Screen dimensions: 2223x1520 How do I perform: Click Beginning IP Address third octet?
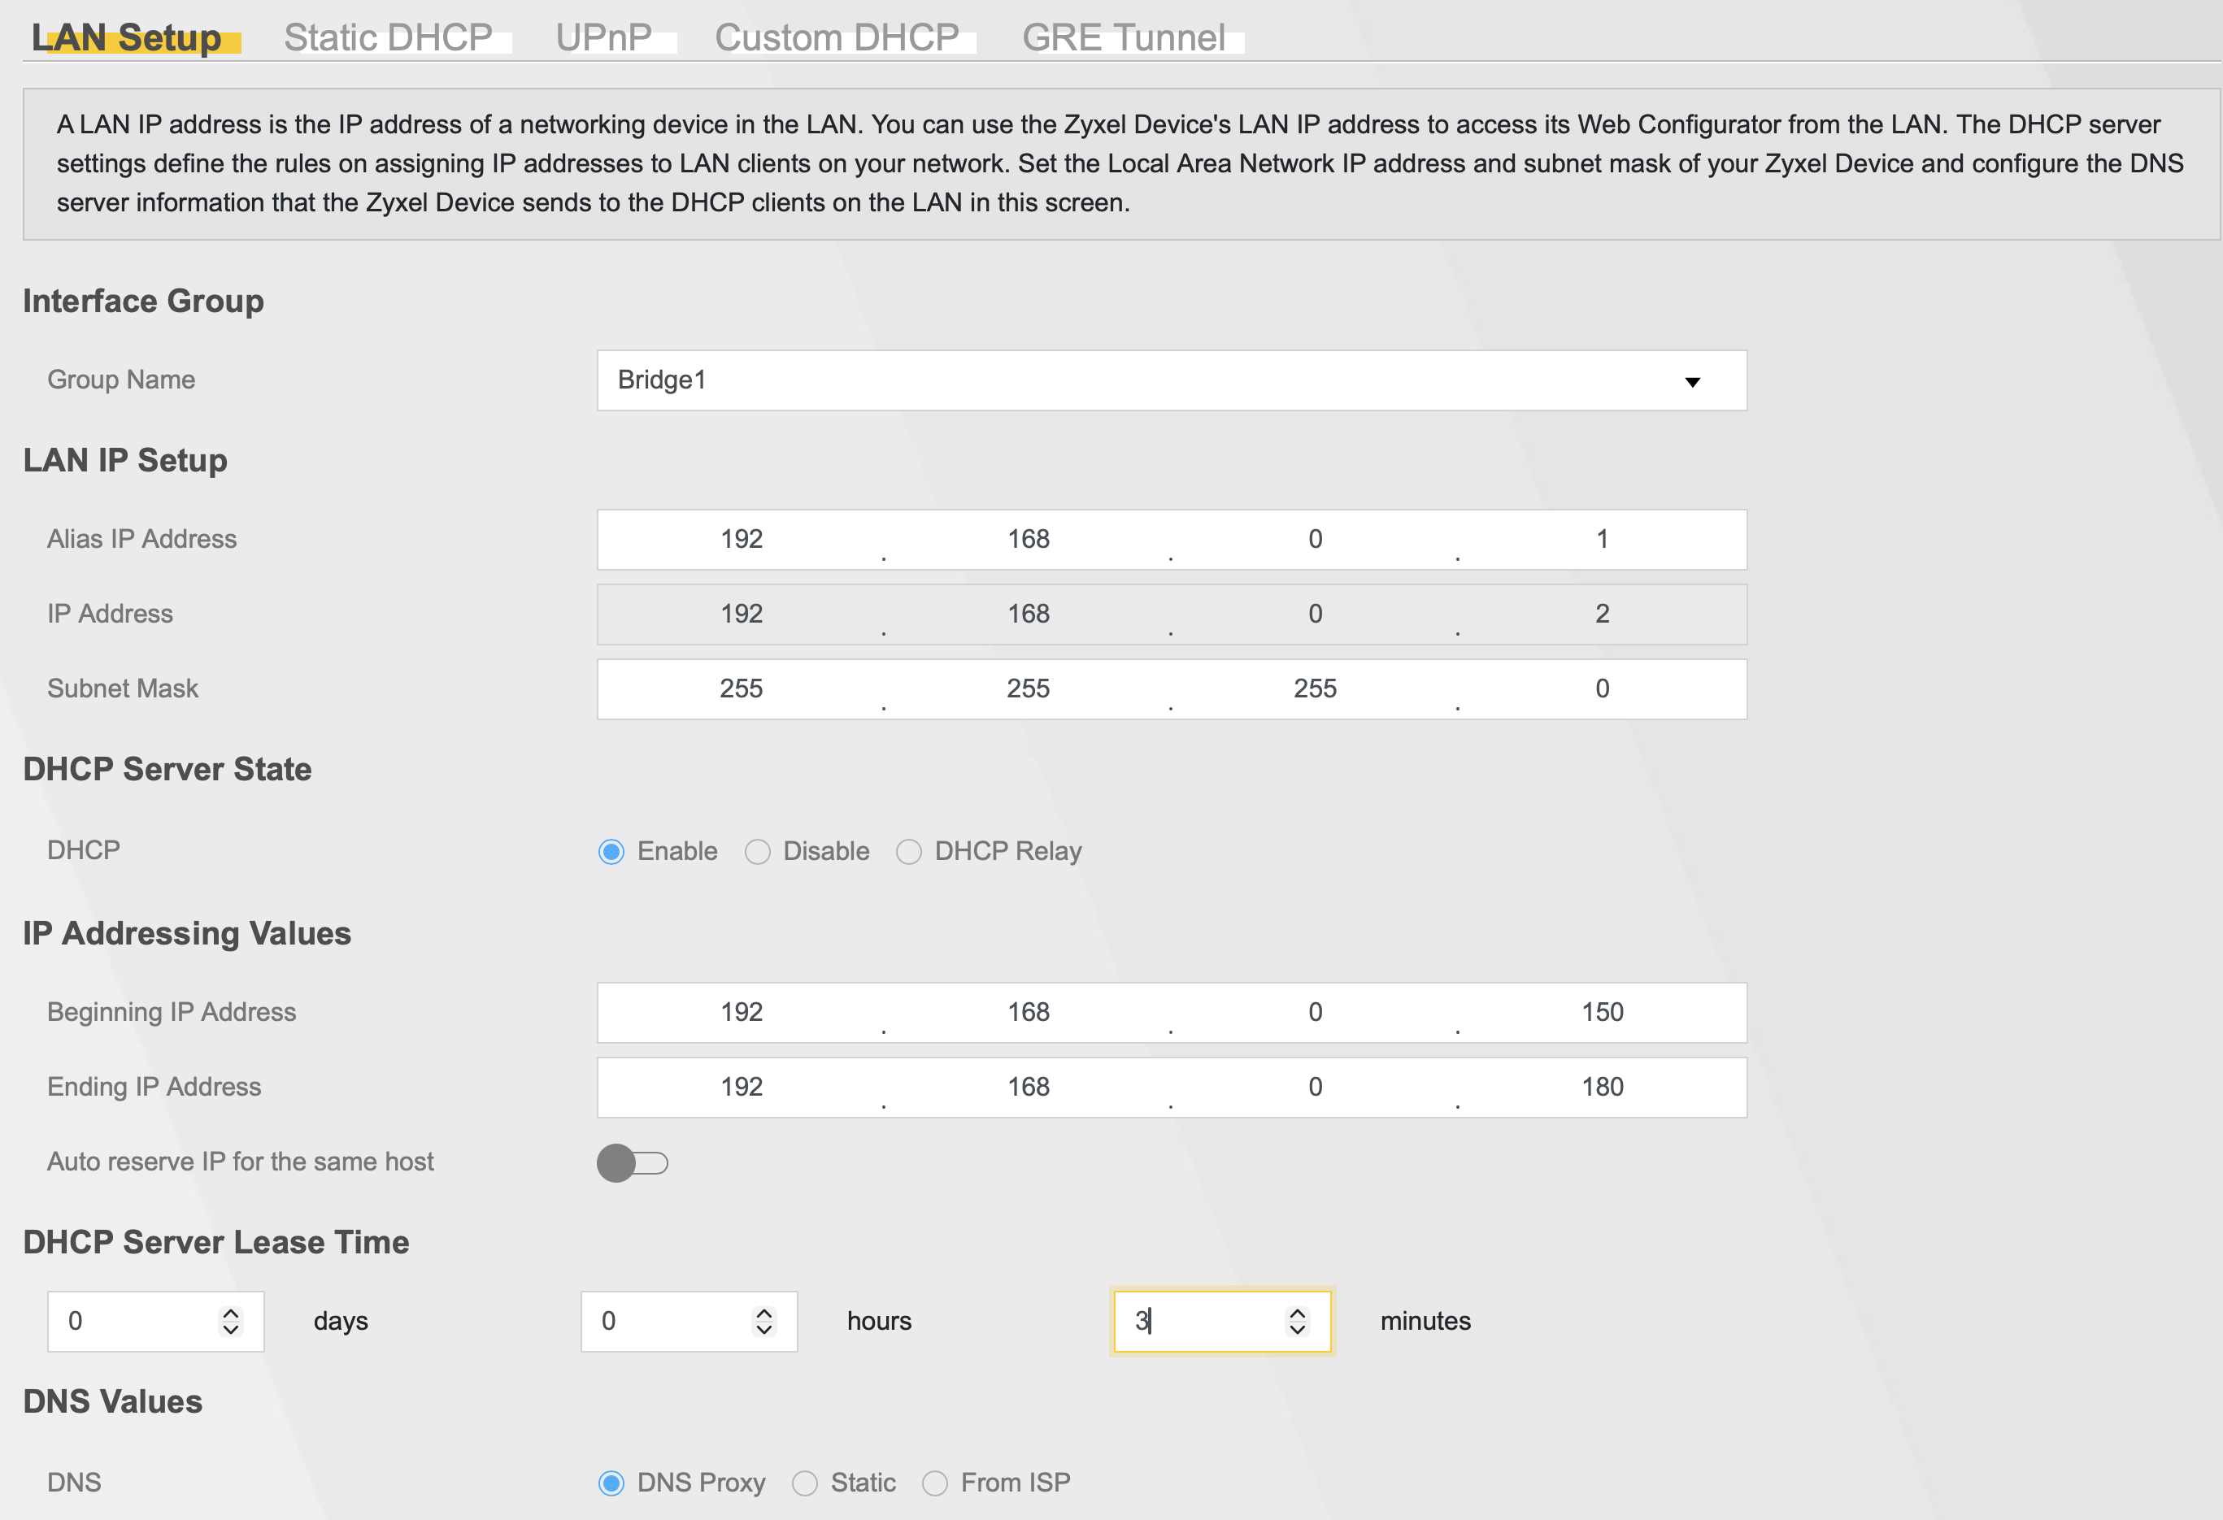pos(1316,1012)
